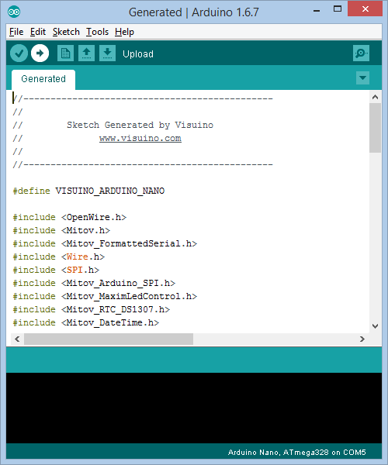The image size is (388, 465).
Task: Click the horizontal scrollbar left arrow
Action: (x=17, y=339)
